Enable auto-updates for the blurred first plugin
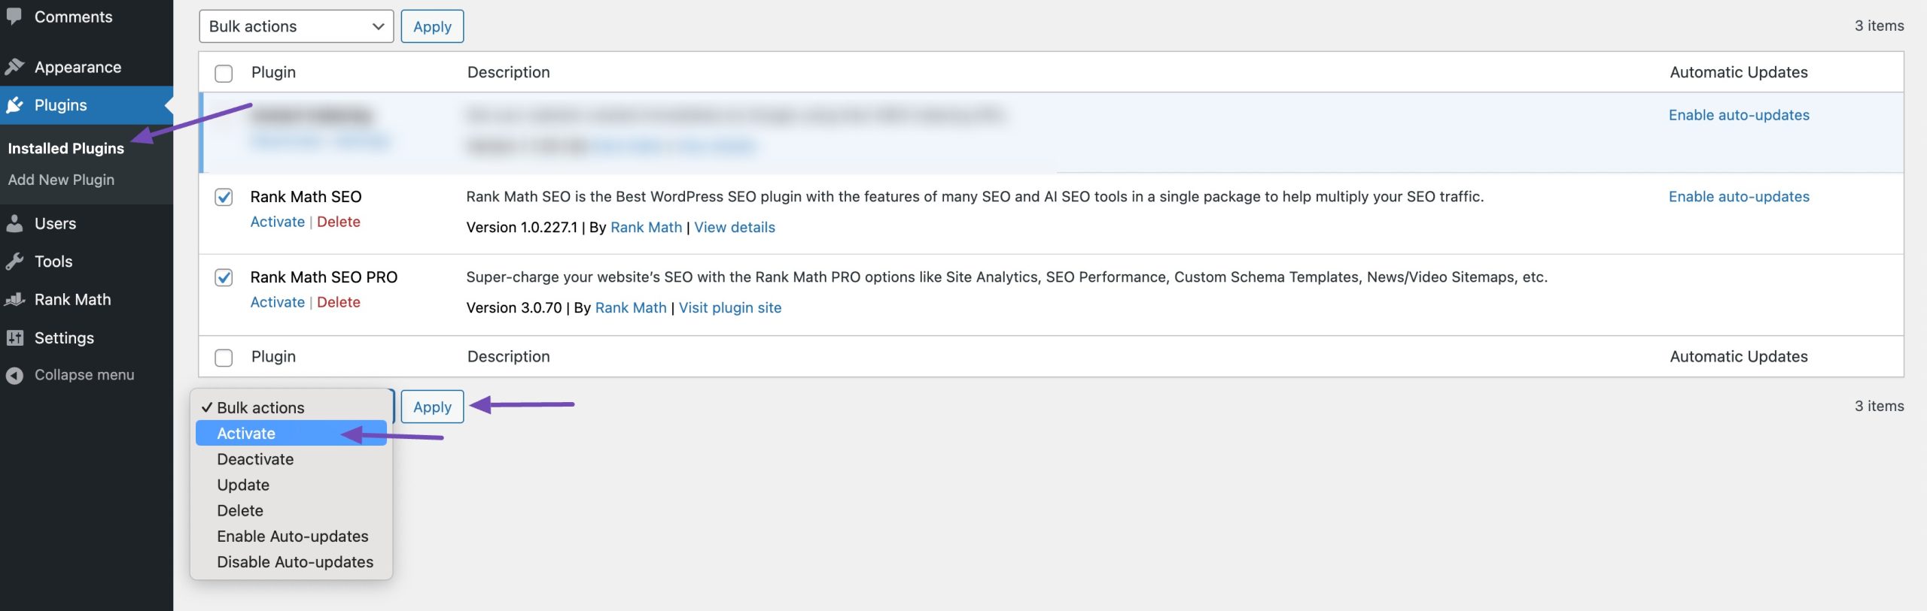1927x611 pixels. point(1739,115)
